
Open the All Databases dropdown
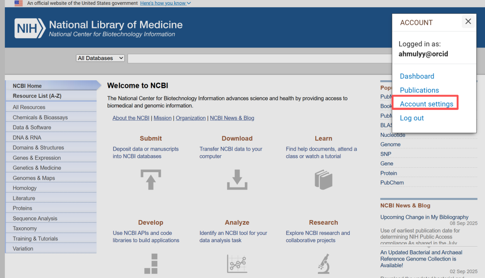click(100, 58)
